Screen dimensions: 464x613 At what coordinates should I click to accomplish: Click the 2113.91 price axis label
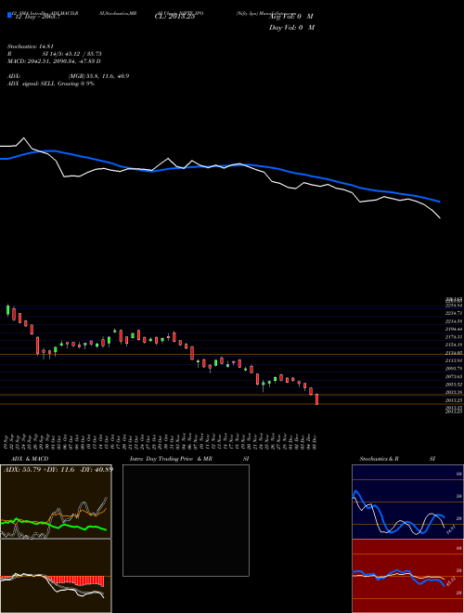[x=454, y=361]
